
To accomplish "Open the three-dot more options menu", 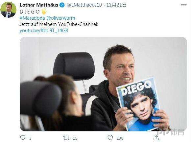I will (184, 5).
